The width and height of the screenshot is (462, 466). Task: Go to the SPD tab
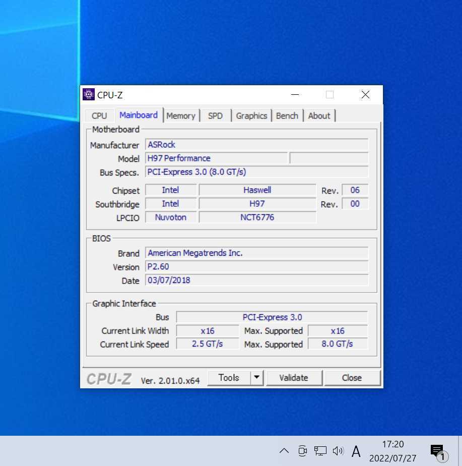(215, 115)
